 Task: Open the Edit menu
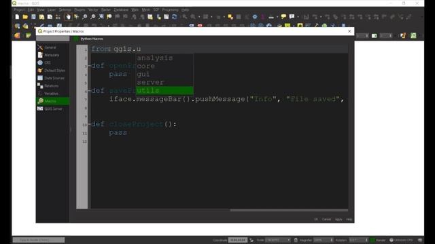[31, 9]
